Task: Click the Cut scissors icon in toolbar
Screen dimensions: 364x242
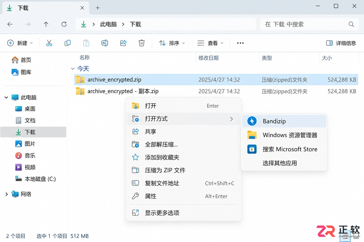Action: tap(49, 43)
